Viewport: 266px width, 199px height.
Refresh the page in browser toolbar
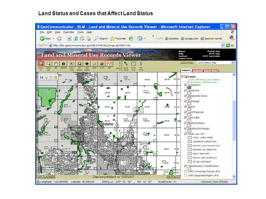pos(76,39)
